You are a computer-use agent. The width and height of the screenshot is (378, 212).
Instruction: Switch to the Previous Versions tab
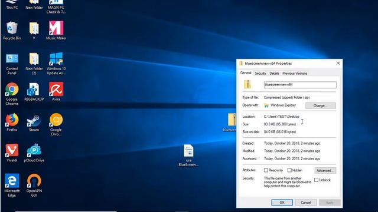pos(295,73)
